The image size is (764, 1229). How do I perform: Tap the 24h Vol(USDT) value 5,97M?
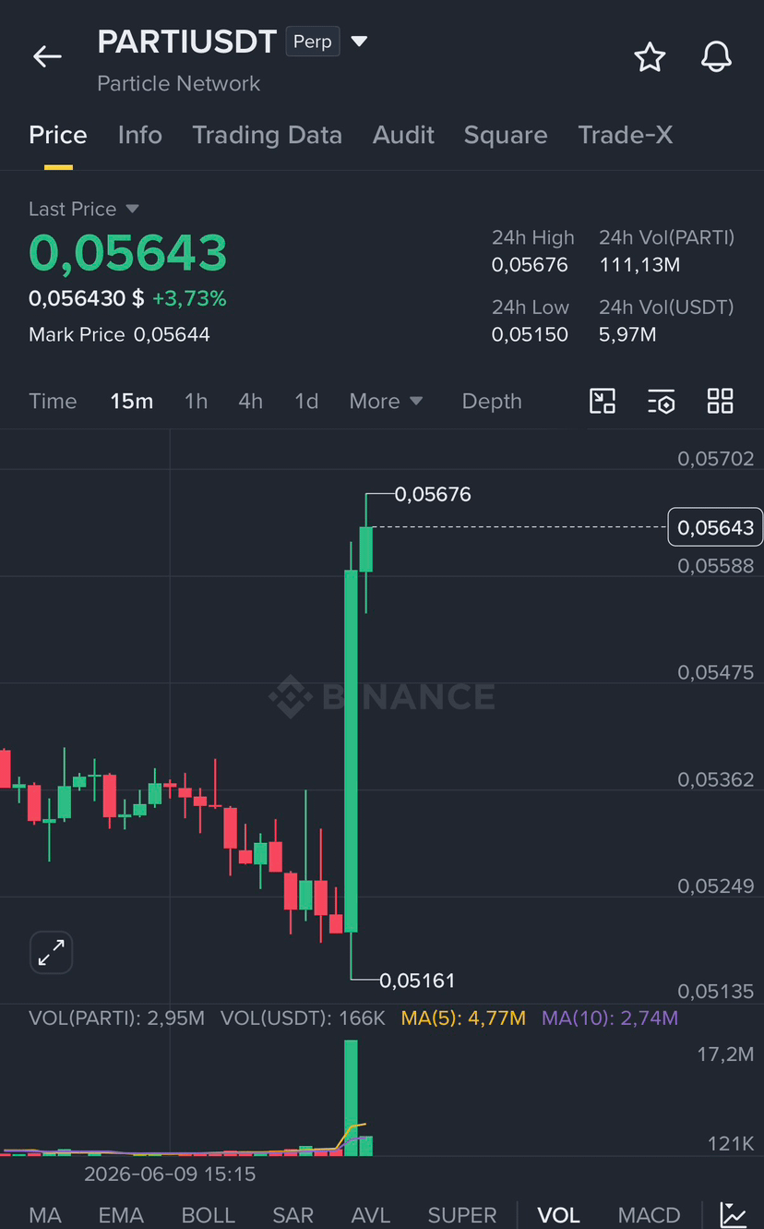[x=627, y=334]
